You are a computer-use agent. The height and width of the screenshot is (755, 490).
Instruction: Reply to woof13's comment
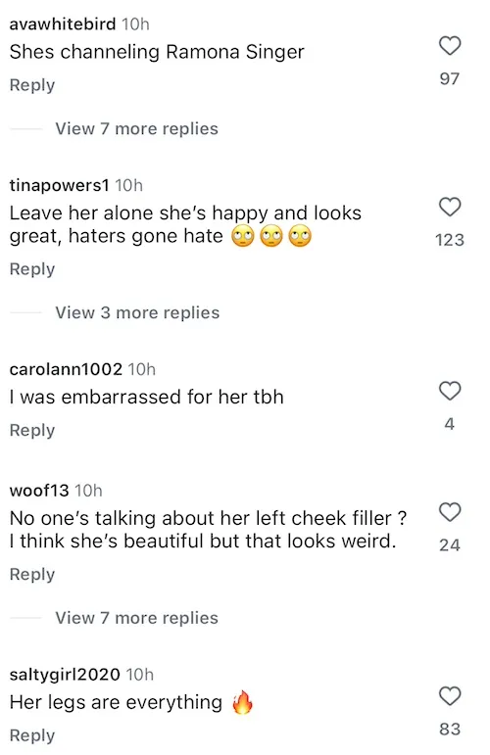(x=32, y=575)
